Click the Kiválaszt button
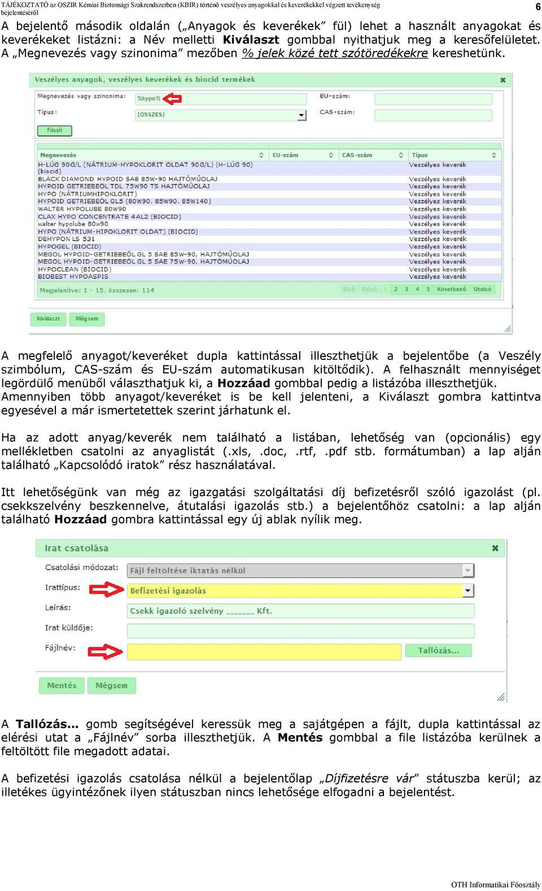542x891 pixels. (48, 319)
